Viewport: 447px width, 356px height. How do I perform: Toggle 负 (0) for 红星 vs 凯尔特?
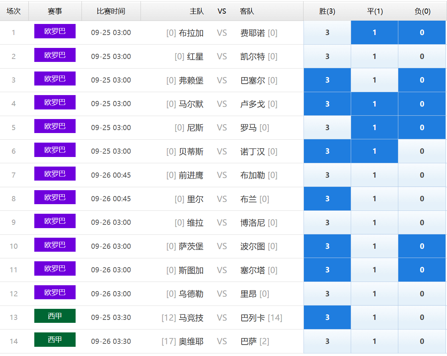tap(422, 56)
